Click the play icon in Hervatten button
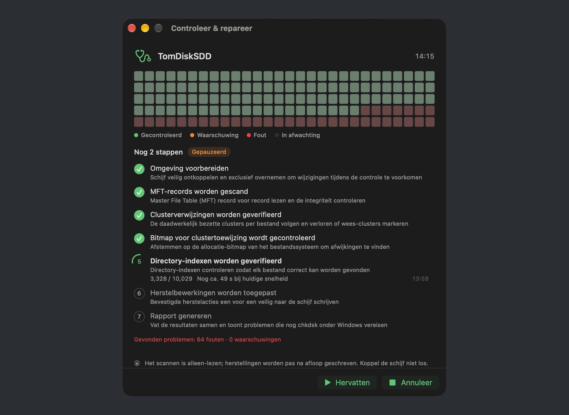The image size is (569, 415). pos(327,383)
